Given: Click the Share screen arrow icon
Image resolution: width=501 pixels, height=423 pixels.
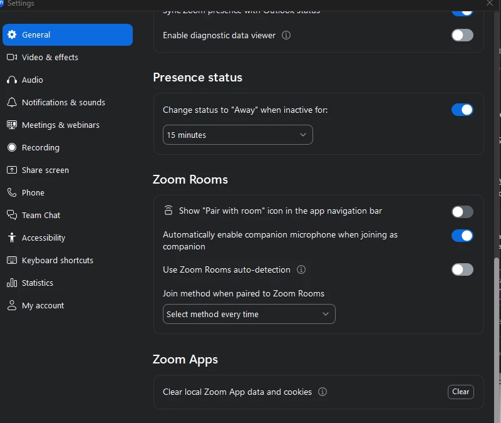Looking at the screenshot, I should coord(12,170).
